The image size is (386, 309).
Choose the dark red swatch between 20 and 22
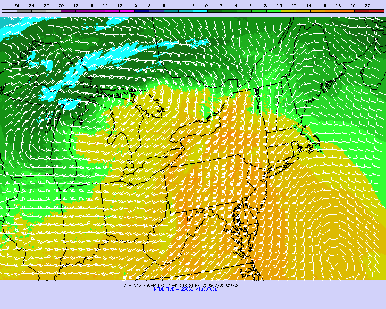pos(362,11)
